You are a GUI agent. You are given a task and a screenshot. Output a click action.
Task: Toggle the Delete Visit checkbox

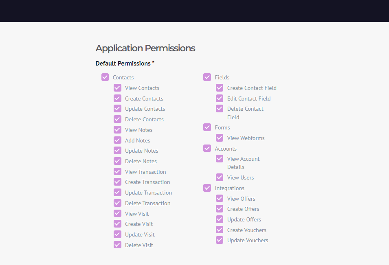pyautogui.click(x=117, y=245)
